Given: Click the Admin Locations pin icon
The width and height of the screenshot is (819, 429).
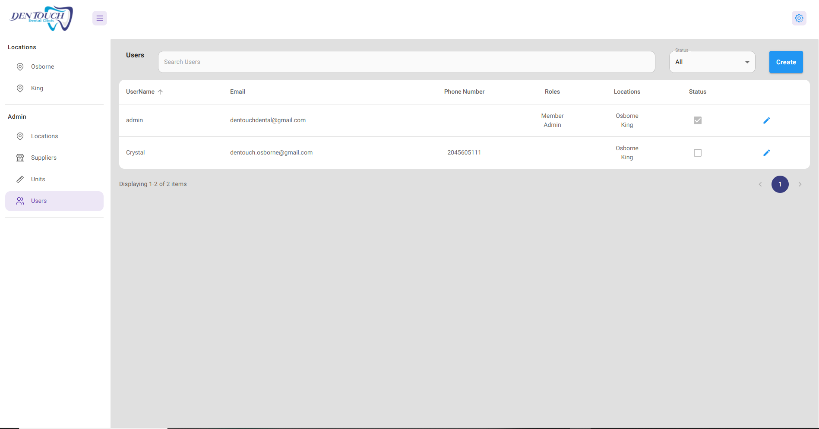Looking at the screenshot, I should 20,136.
